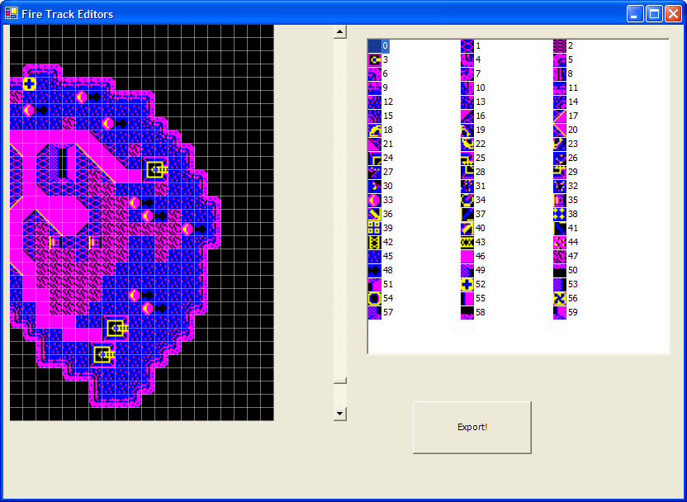Choose the tile icon labeled 34
The width and height of the screenshot is (687, 502).
click(467, 200)
